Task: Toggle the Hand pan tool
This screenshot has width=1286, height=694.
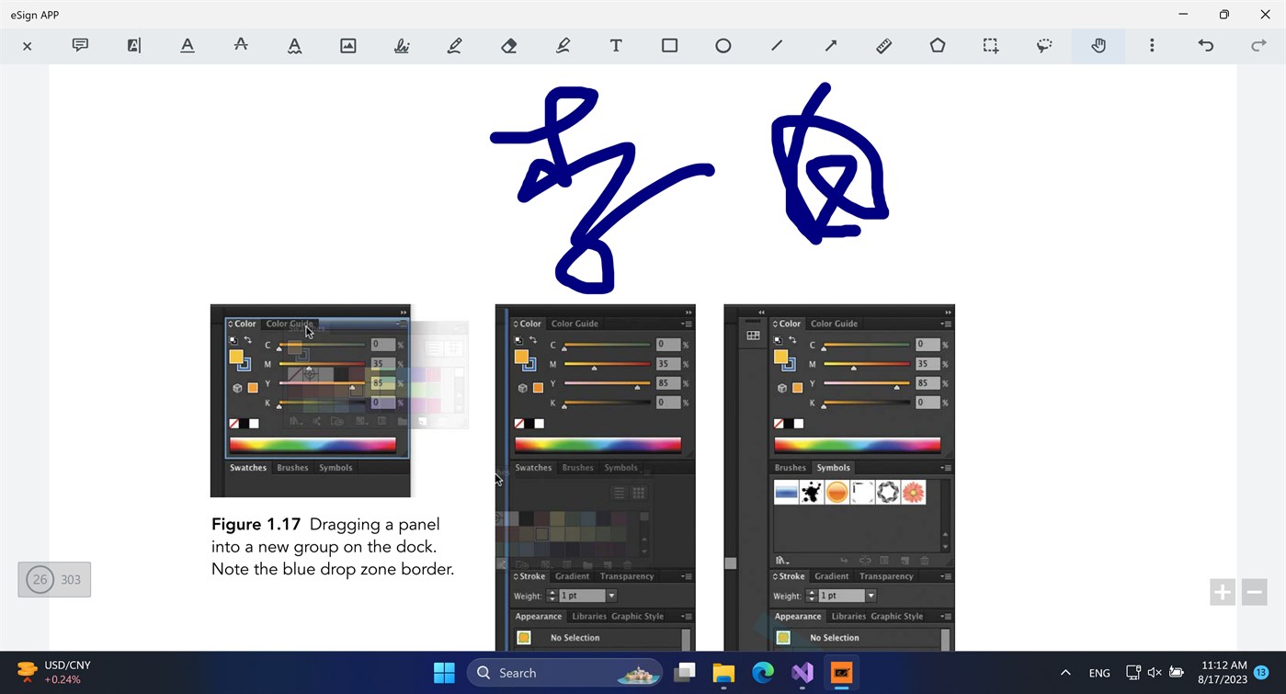Action: 1098,45
